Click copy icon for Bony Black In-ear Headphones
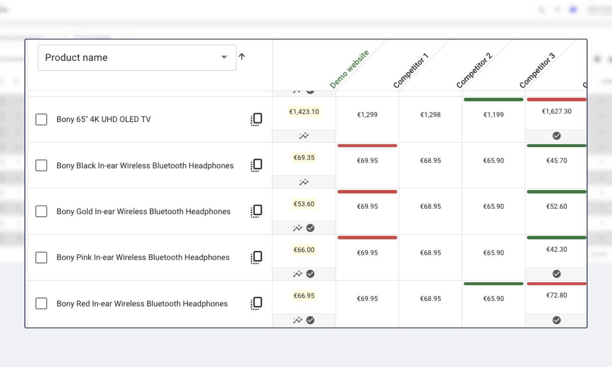612x367 pixels. 256,165
